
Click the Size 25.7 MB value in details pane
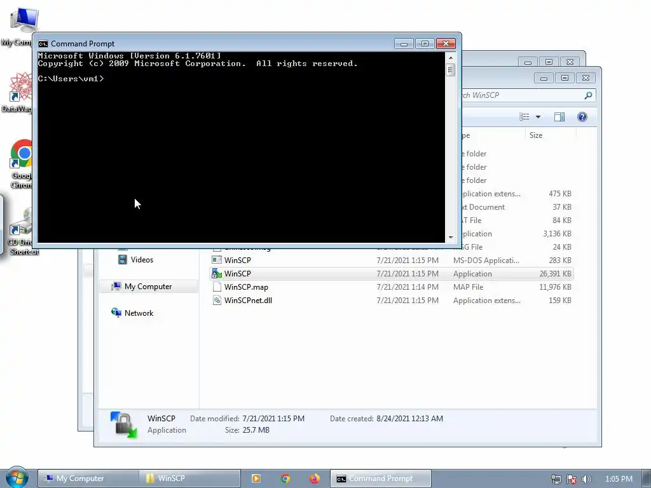256,430
